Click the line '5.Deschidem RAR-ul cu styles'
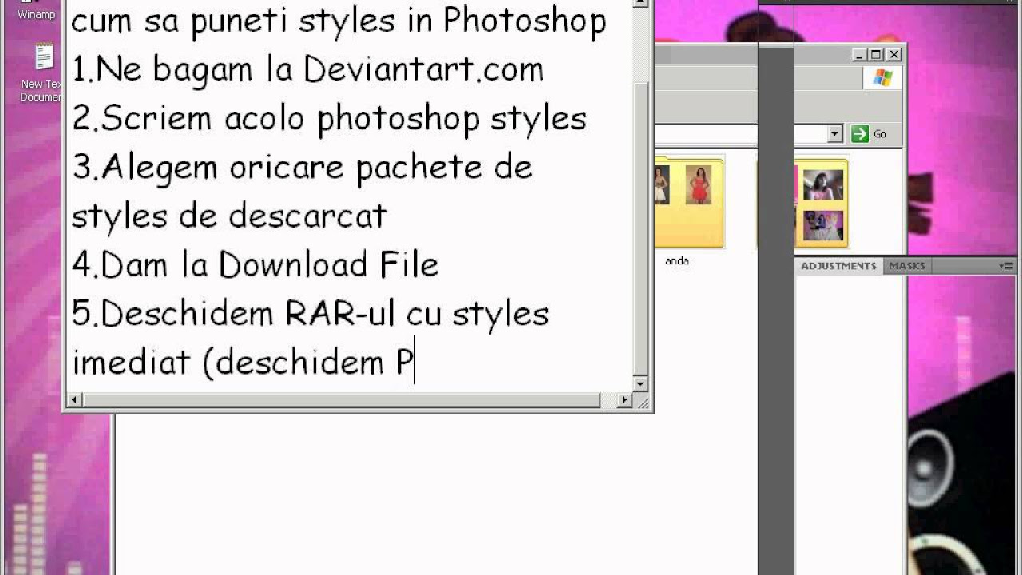The width and height of the screenshot is (1022, 575). [311, 313]
